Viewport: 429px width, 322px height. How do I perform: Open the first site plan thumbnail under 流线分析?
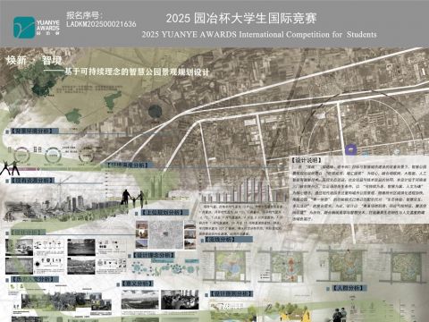click(x=227, y=266)
